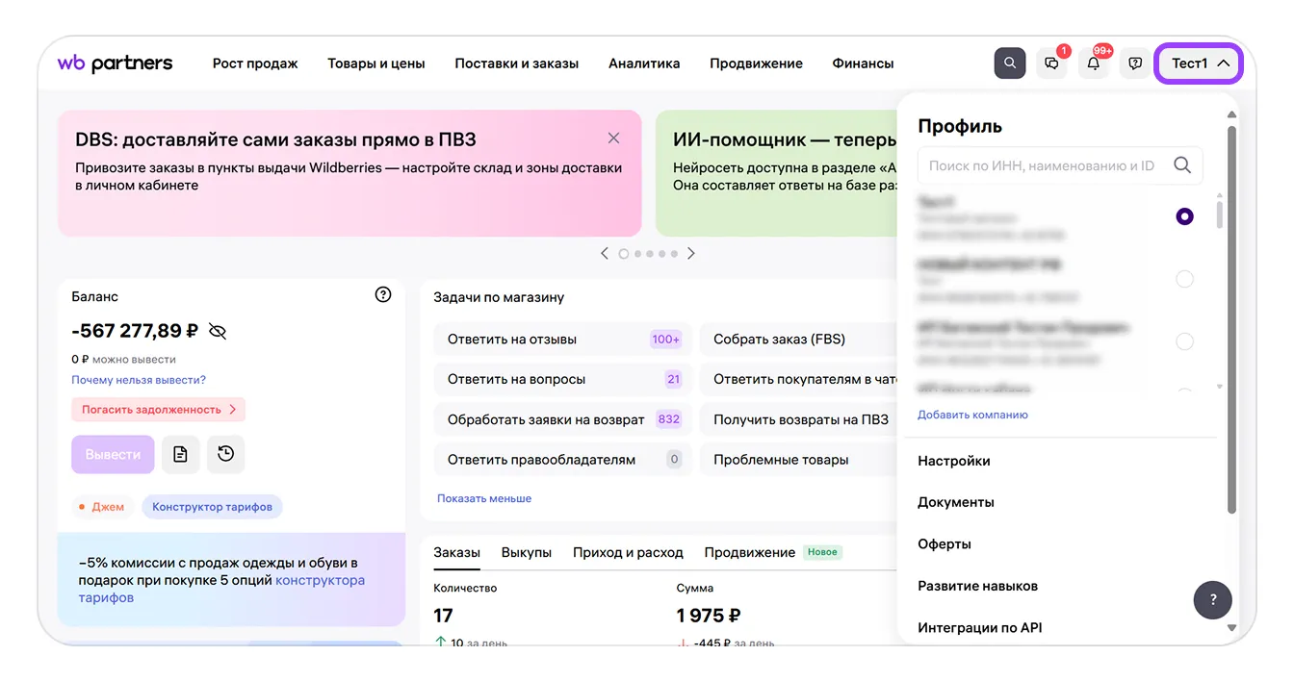This screenshot has width=1294, height=681.
Task: Close the DBS delivery banner
Action: point(614,139)
